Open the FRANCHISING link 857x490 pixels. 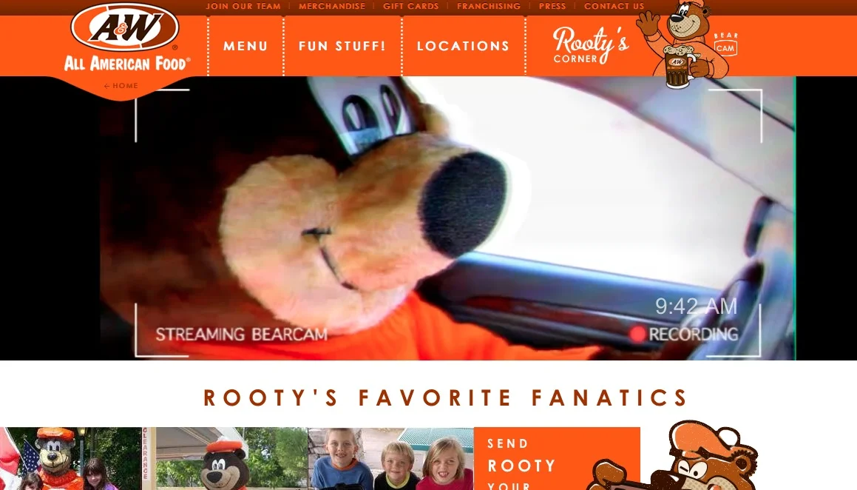pos(489,6)
